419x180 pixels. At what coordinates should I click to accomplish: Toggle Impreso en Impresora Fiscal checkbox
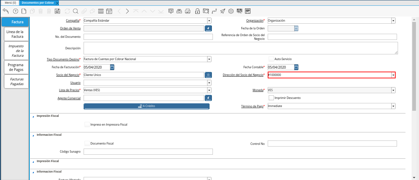[x=87, y=125]
